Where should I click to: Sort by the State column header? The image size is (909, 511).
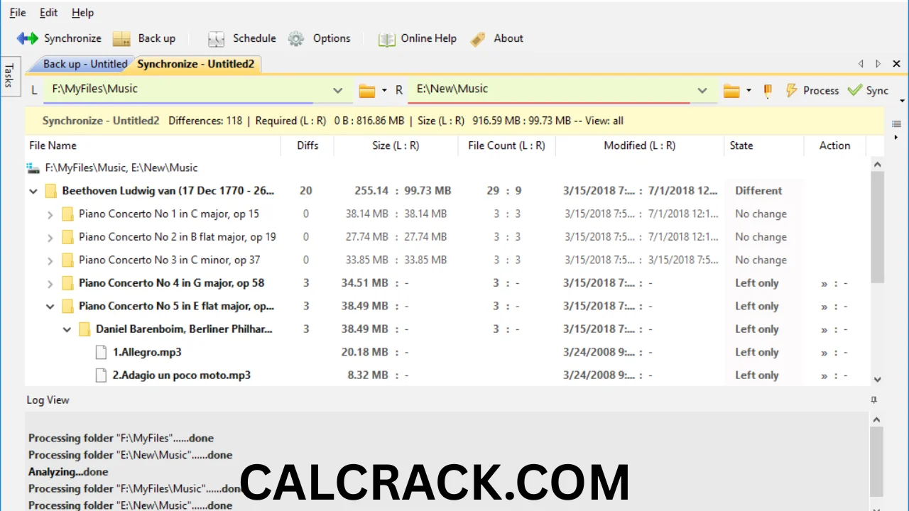click(763, 145)
